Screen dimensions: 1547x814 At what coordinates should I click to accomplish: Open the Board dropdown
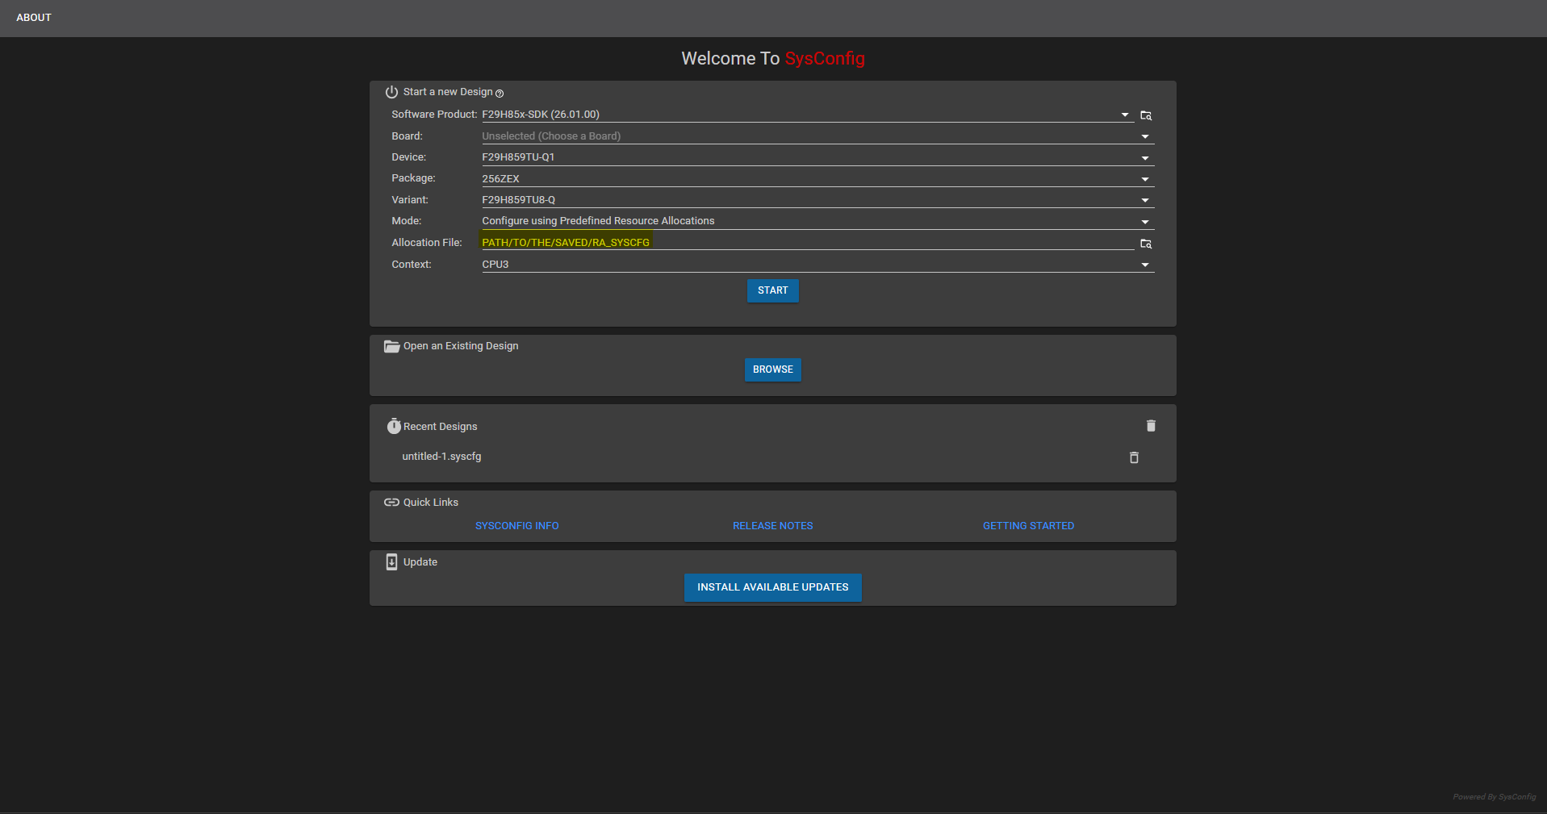818,136
